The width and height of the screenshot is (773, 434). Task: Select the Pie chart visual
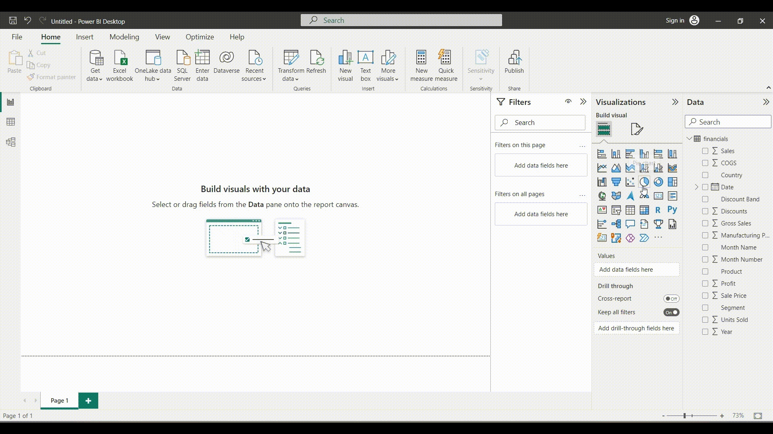pos(644,182)
